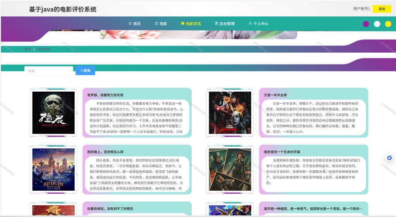
Task: Open article starting 离开是一种痛苦，是一种勇气
Action: (313, 209)
